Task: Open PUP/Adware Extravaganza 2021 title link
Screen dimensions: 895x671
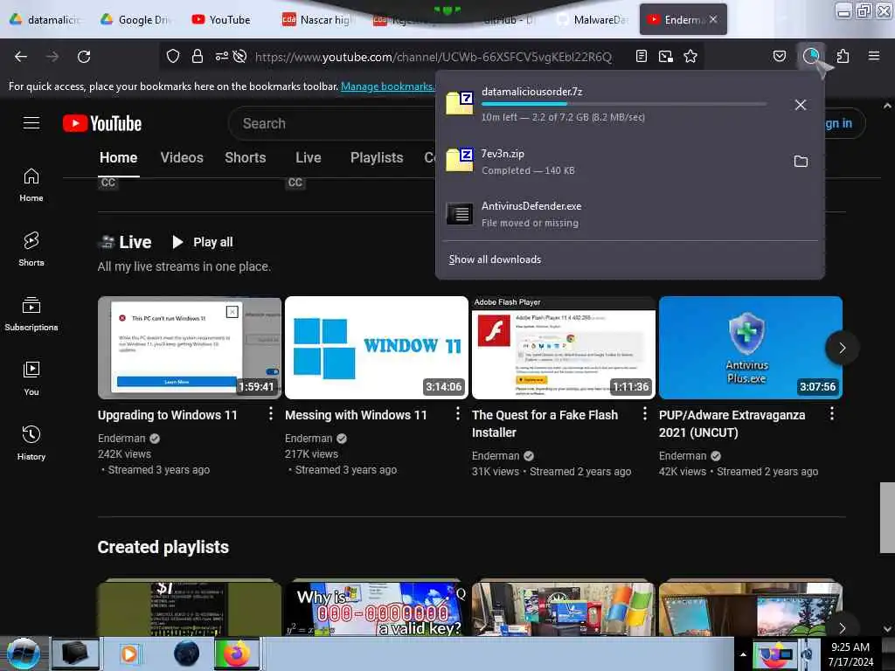Action: 732,424
